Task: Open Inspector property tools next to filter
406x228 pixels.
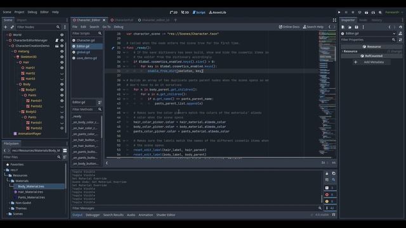Action: 400,40
